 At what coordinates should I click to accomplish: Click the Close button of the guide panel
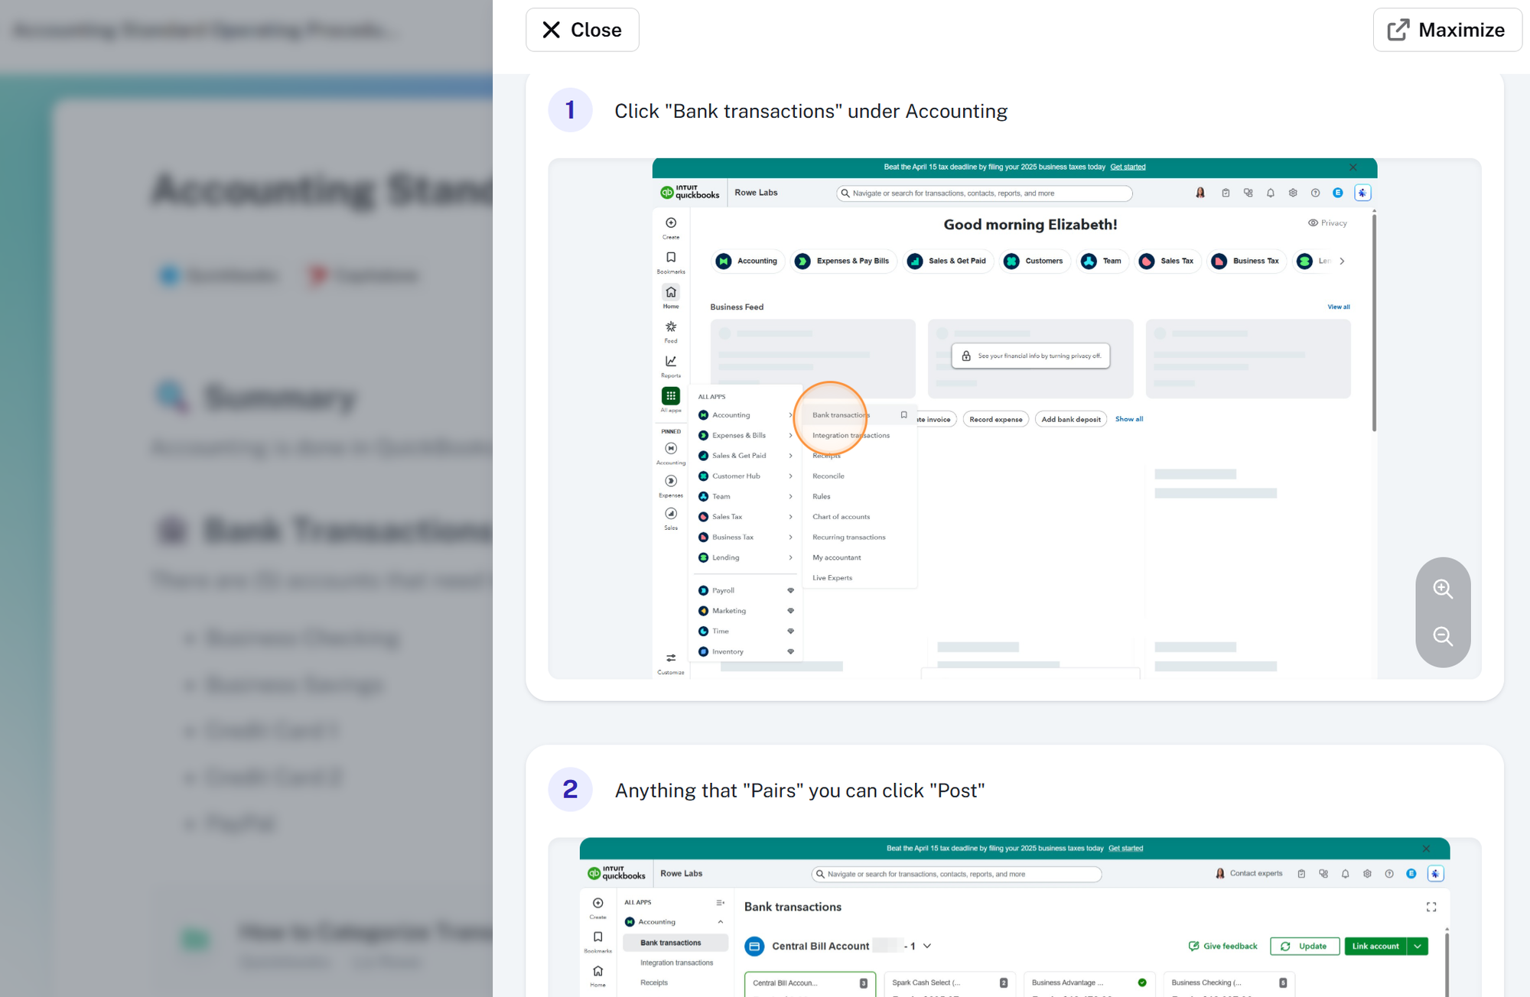click(582, 30)
